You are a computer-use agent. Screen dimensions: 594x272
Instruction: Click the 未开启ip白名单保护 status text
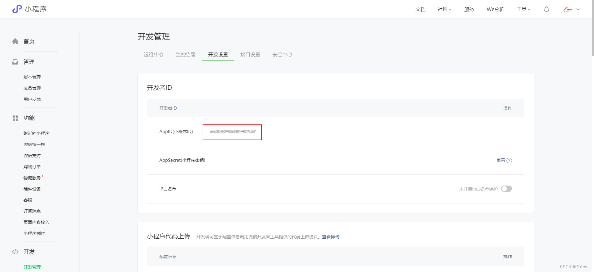[x=478, y=189]
